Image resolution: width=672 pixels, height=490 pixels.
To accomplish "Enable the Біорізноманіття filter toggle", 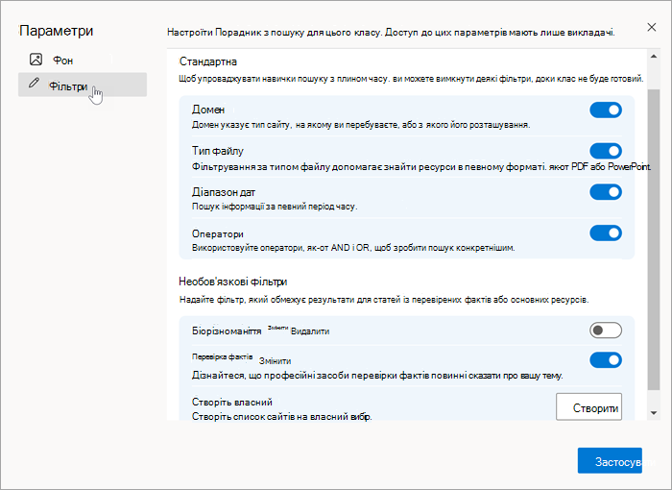I will [x=606, y=331].
